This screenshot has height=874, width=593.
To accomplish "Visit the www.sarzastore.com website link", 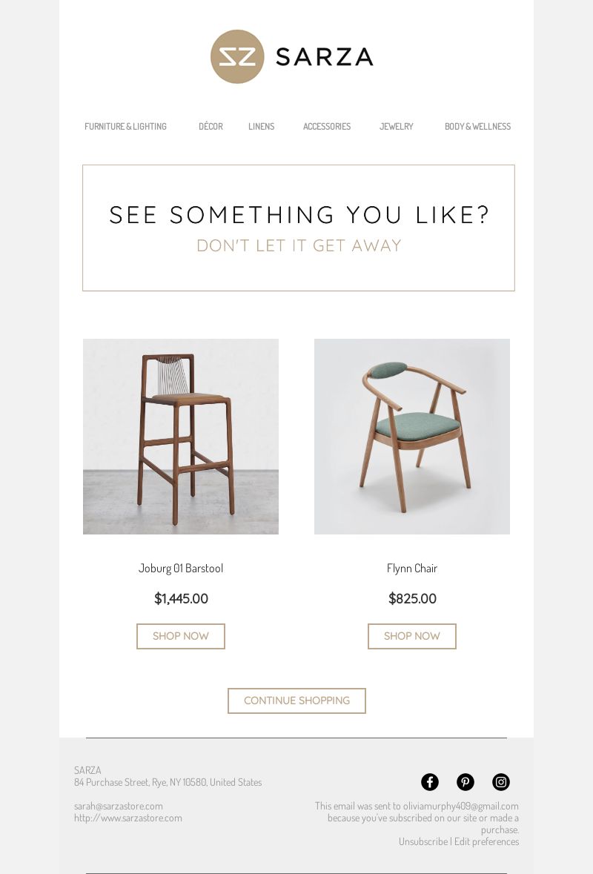I will click(128, 818).
